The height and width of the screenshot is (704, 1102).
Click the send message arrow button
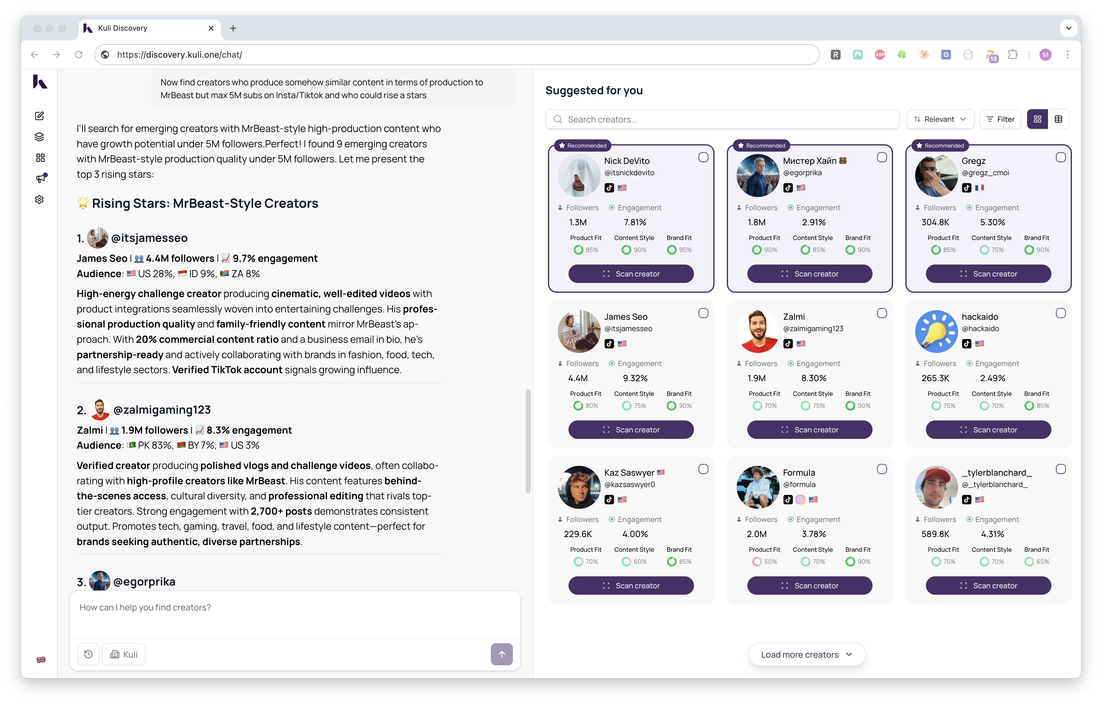[x=502, y=654]
